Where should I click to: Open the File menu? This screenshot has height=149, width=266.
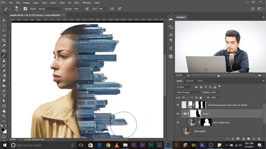coord(11,3)
